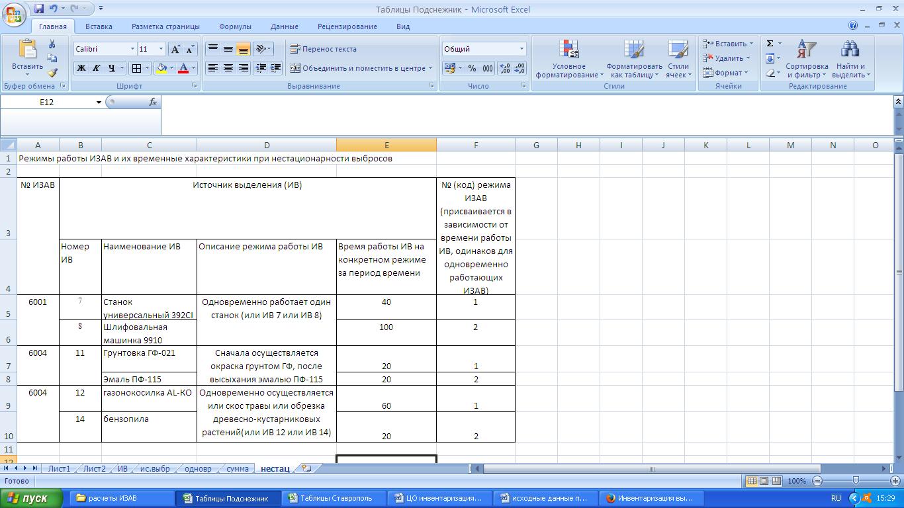Click the Name Box showing E12
This screenshot has width=904, height=508.
coord(46,102)
